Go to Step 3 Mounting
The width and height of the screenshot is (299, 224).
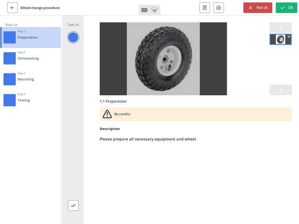[31, 79]
